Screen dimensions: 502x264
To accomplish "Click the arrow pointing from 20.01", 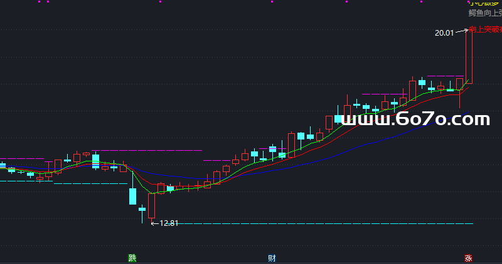I will tap(461, 31).
